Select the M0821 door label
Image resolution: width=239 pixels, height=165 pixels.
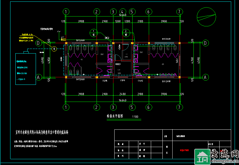tap(118, 64)
